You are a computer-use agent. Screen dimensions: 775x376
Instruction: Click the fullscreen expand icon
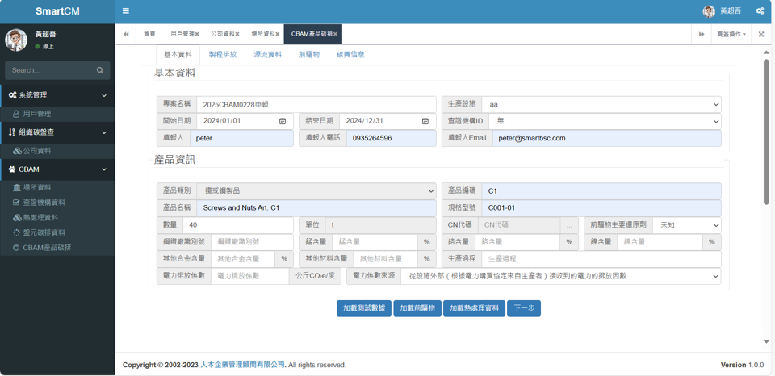pyautogui.click(x=760, y=34)
